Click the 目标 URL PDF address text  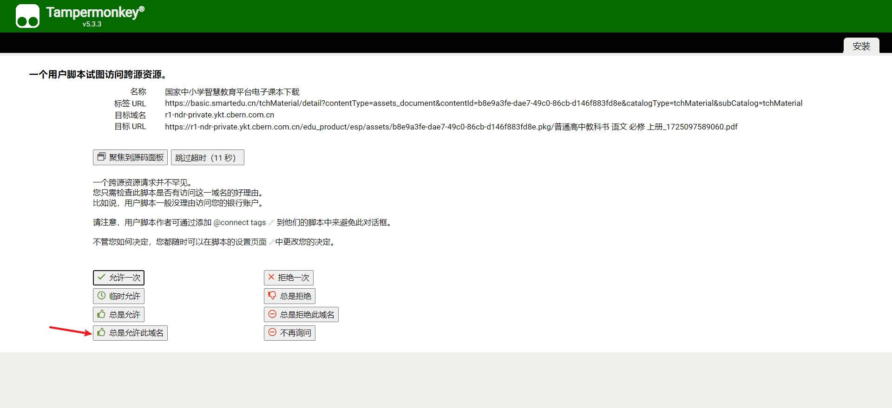[451, 127]
